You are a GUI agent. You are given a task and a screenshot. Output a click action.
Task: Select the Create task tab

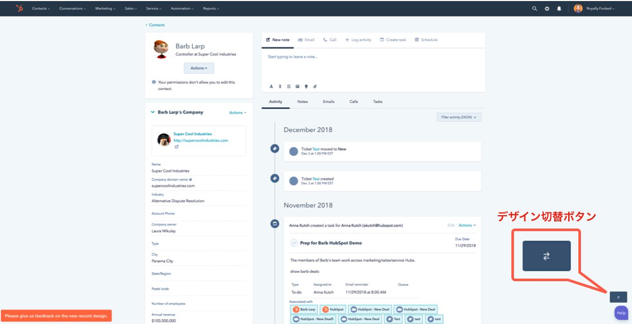[393, 40]
